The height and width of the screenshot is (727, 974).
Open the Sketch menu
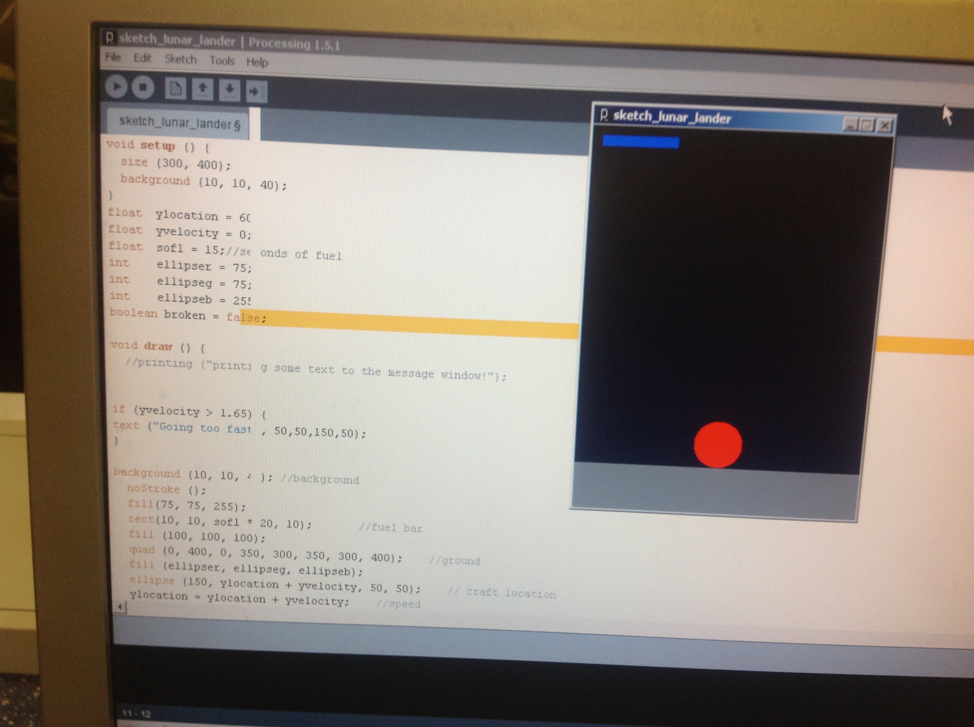[180, 59]
